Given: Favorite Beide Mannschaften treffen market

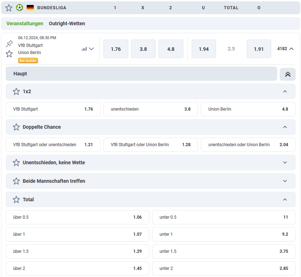Looking at the screenshot, I should click(16, 181).
